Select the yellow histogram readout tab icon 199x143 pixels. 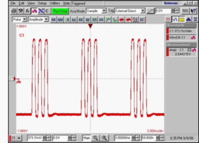click(x=182, y=20)
